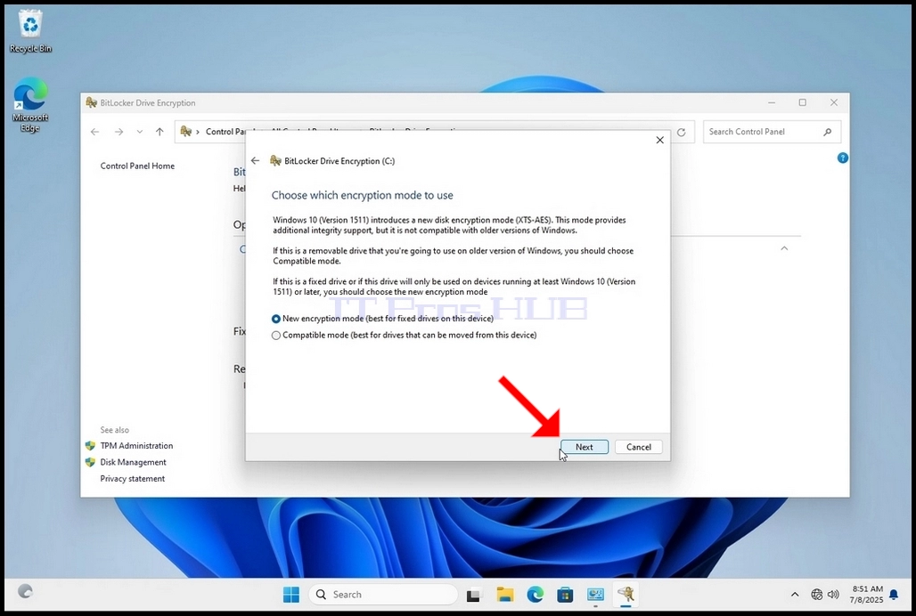The height and width of the screenshot is (616, 916).
Task: Select Compatible mode radio button
Action: 275,336
